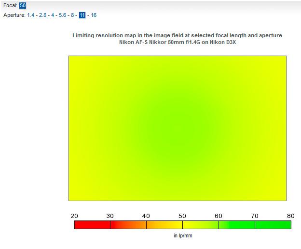Click the 'Limiting resolution map' chart title

177,35
